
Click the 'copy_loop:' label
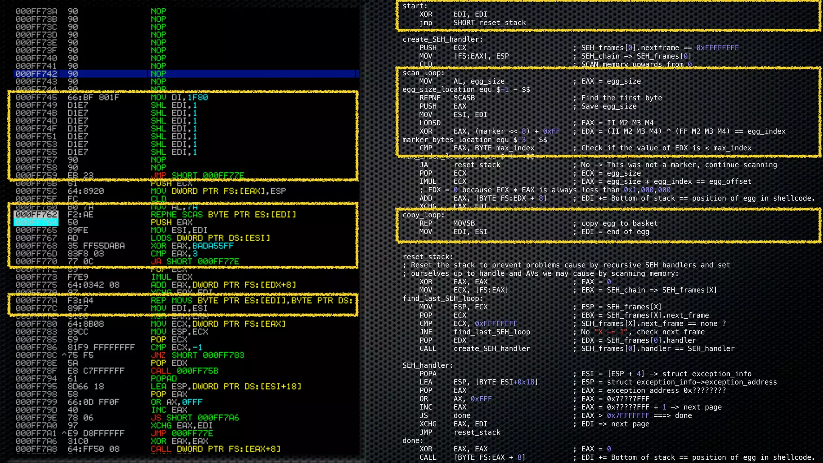(424, 215)
